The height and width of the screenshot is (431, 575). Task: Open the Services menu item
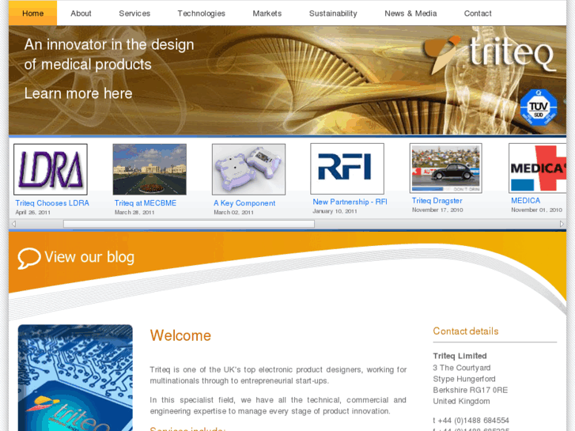pos(134,13)
